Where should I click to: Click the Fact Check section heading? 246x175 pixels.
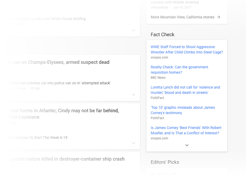162,35
